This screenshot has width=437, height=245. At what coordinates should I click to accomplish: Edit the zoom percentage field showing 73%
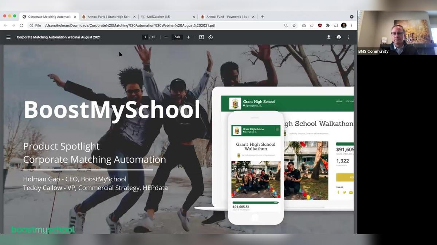pos(176,37)
